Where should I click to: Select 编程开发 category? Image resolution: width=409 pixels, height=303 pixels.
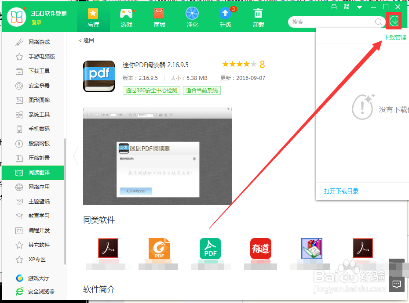(33, 231)
